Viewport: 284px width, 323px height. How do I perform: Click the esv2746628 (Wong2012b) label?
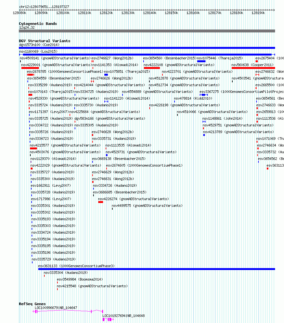point(113,132)
